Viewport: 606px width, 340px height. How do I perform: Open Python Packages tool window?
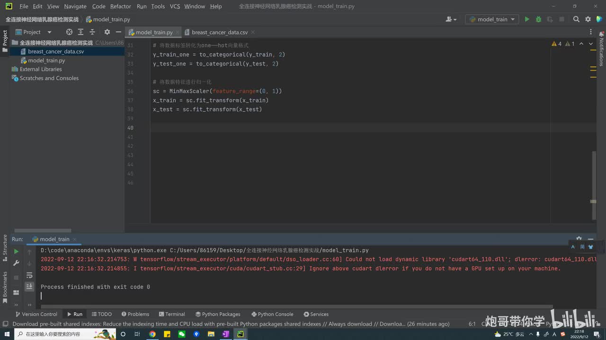click(217, 314)
